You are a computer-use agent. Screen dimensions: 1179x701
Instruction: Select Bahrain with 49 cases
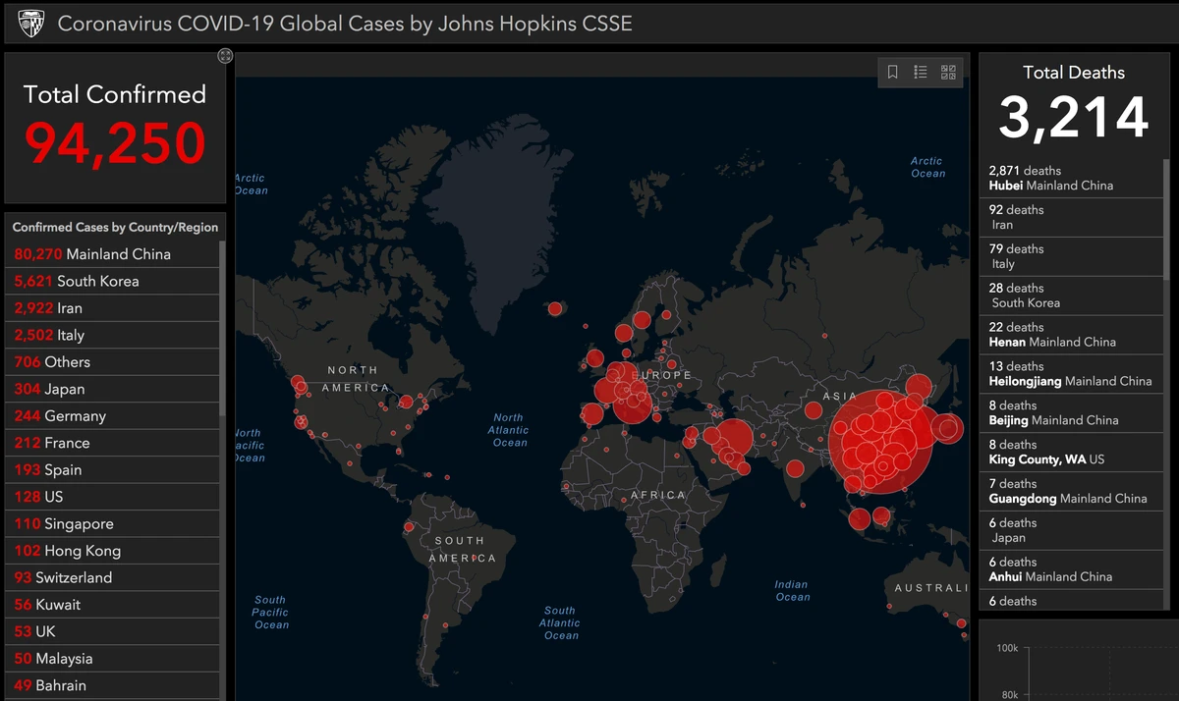114,686
